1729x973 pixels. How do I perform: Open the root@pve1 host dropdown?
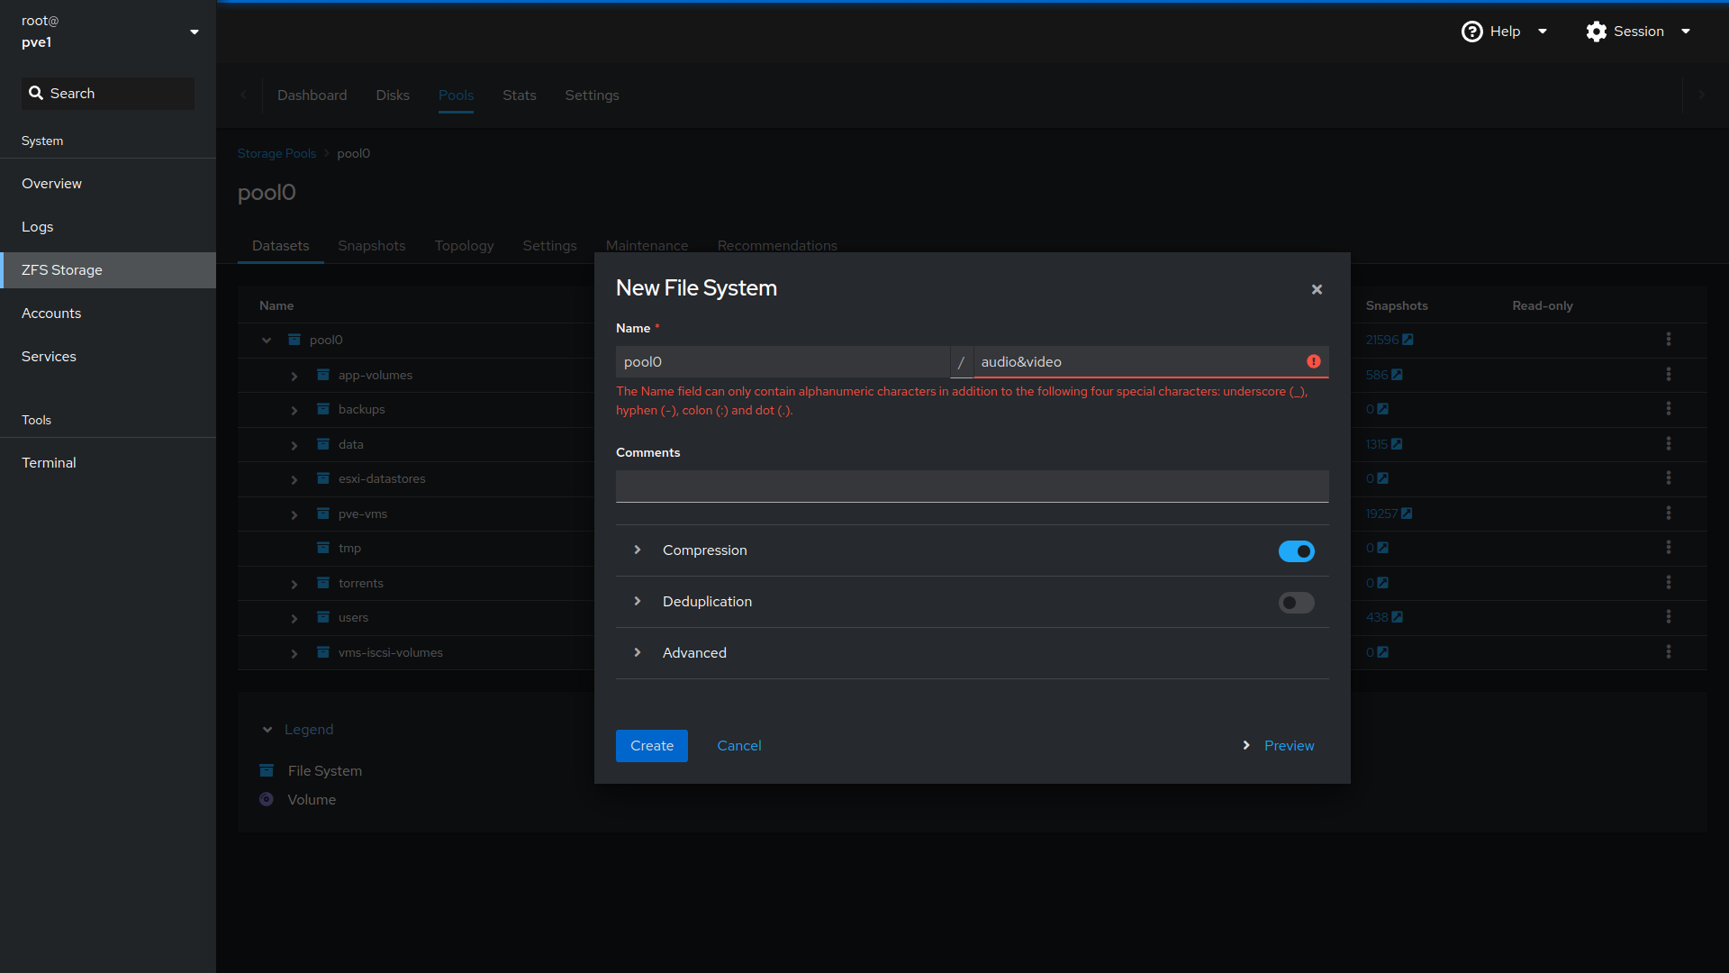point(194,32)
